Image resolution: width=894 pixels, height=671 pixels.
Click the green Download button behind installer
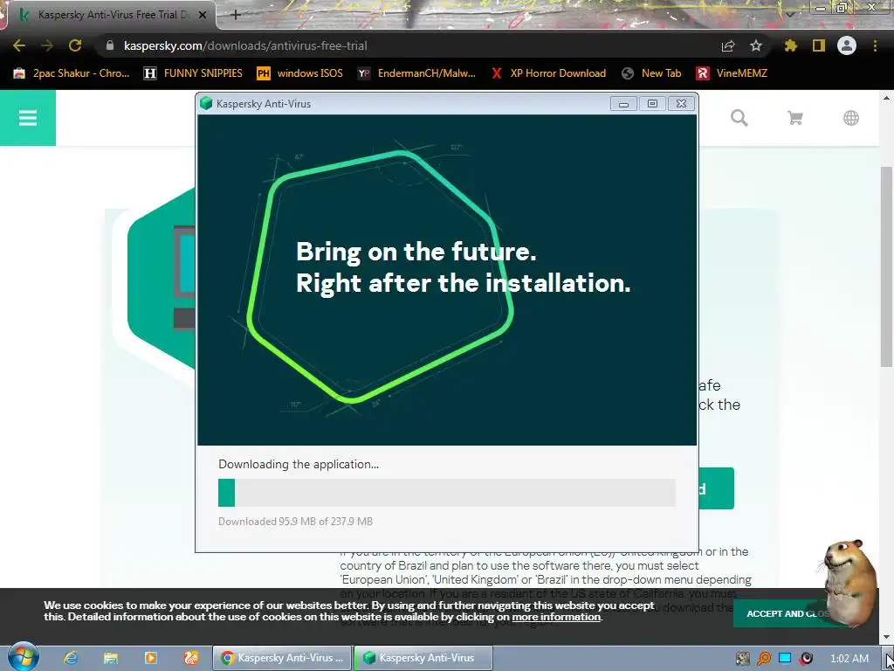[x=716, y=488]
